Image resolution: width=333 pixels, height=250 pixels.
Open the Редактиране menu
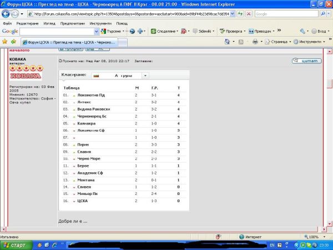coord(27,23)
